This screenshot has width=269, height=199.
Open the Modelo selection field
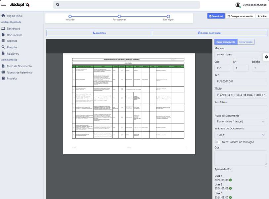click(x=241, y=55)
